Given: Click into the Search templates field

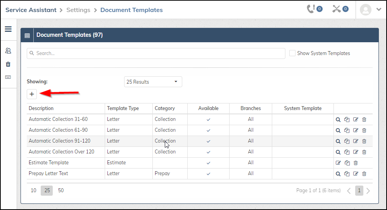Looking at the screenshot, I should (156, 53).
